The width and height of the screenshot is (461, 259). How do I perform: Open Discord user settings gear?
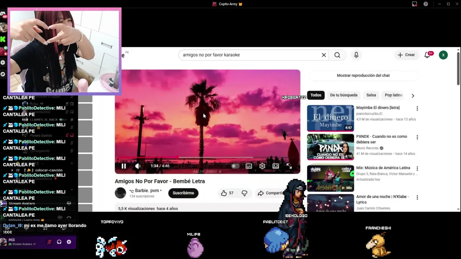pos(69,242)
